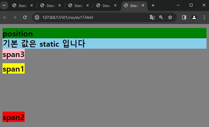Go forward to next page
209x127 pixels.
pos(15,17)
